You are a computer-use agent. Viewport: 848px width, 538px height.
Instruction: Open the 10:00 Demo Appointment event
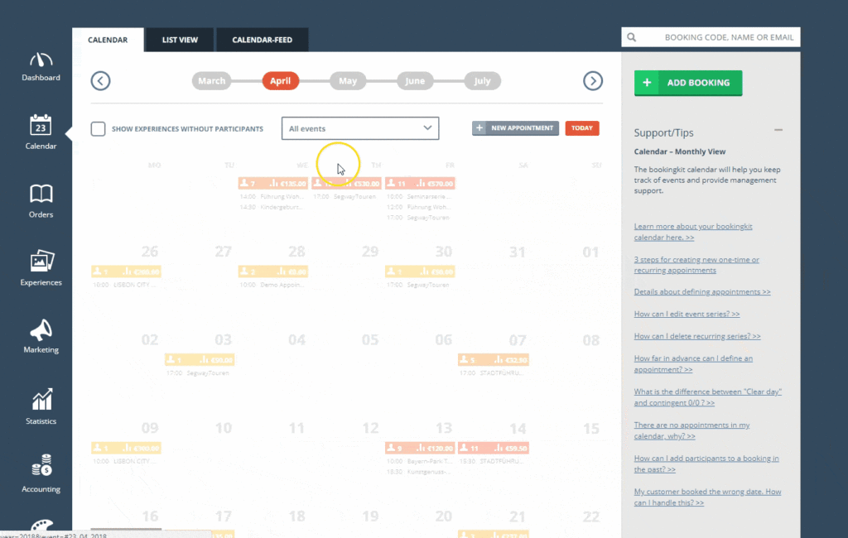[273, 285]
